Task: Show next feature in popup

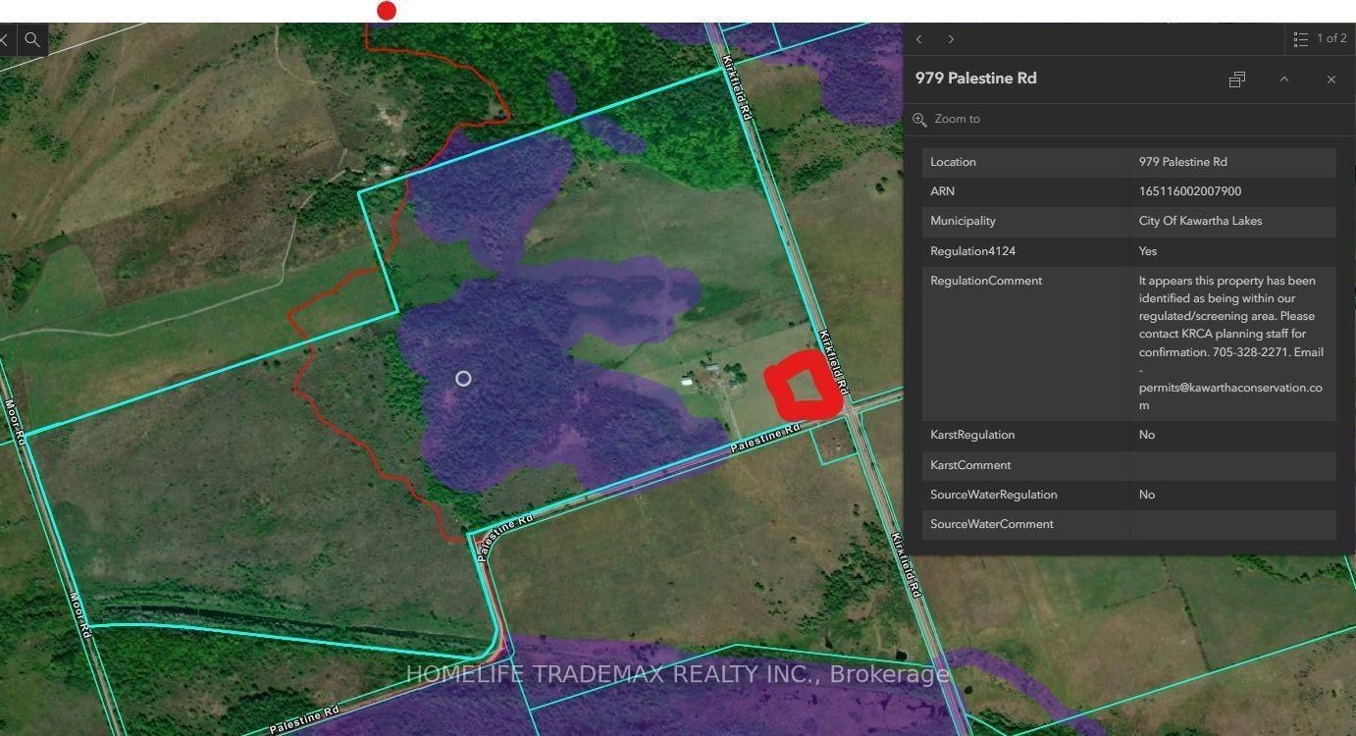Action: (951, 39)
